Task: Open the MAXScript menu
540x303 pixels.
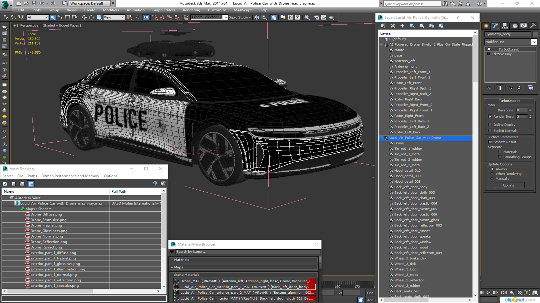Action: pyautogui.click(x=242, y=10)
